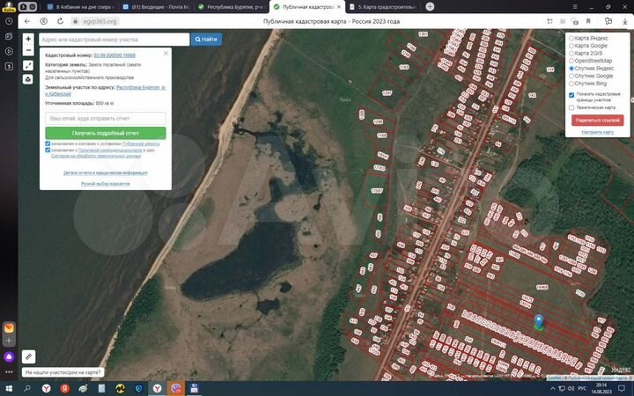Close the cadastral info popup
634x396 pixels.
(166, 54)
